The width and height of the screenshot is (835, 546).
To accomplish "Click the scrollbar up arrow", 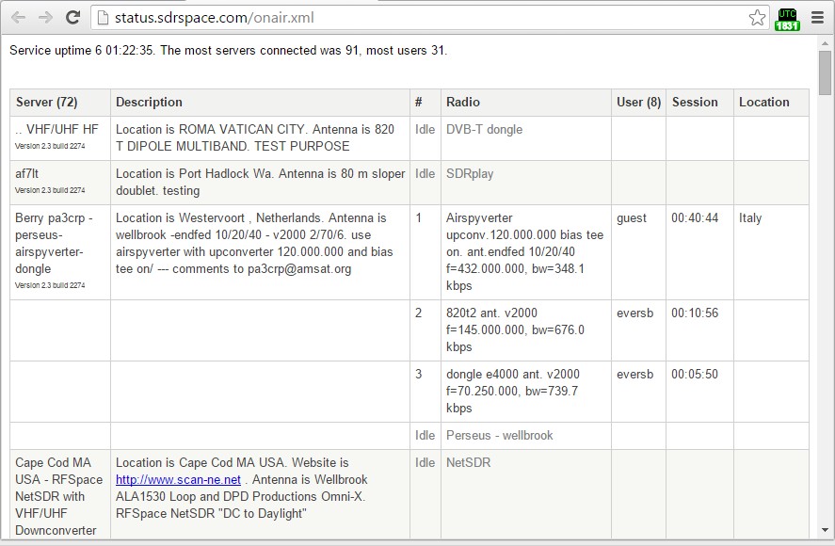I will coord(825,42).
